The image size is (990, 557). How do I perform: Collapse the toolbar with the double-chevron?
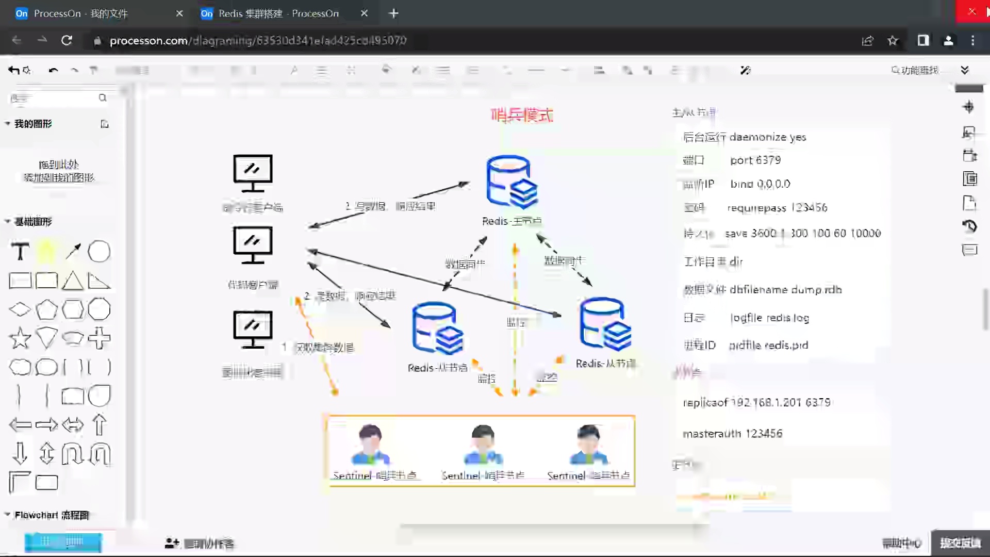pos(965,70)
